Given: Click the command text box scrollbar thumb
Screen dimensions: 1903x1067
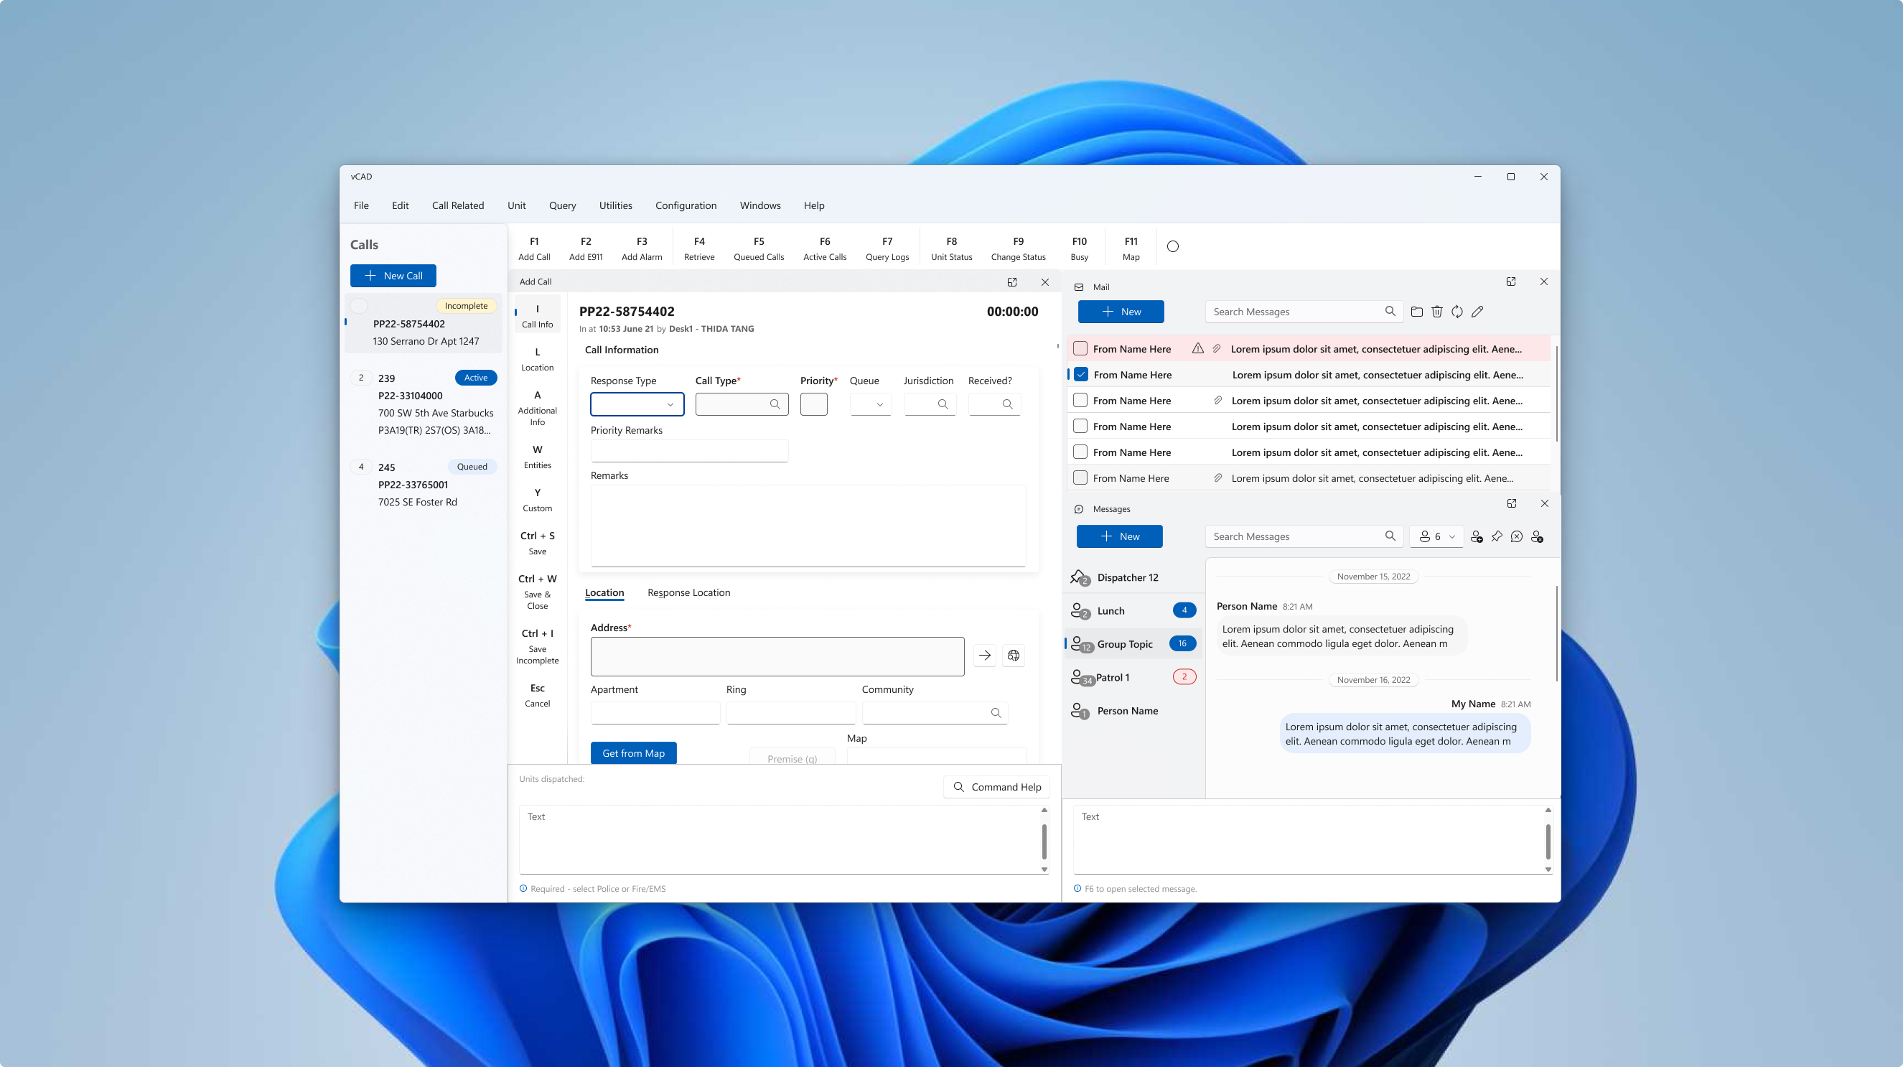Looking at the screenshot, I should [1044, 841].
